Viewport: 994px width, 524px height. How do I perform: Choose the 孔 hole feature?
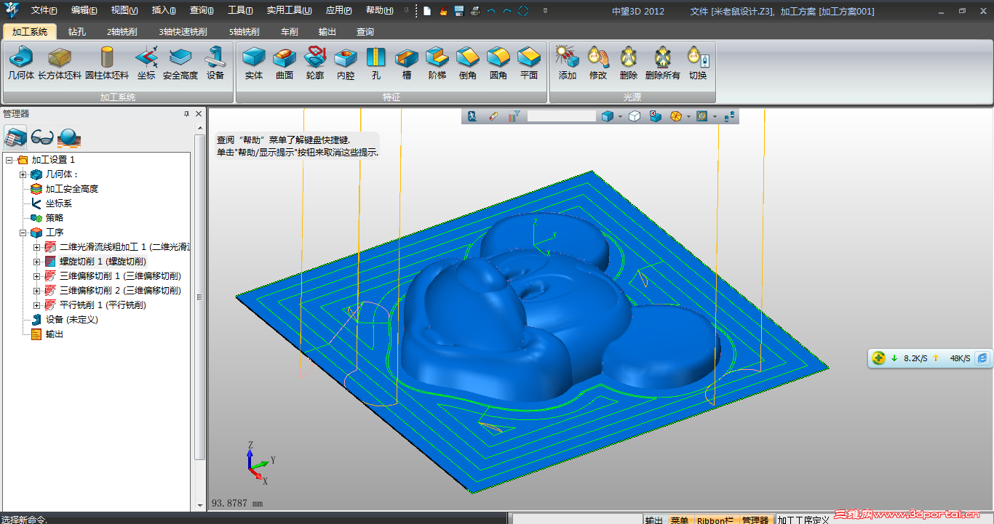376,63
